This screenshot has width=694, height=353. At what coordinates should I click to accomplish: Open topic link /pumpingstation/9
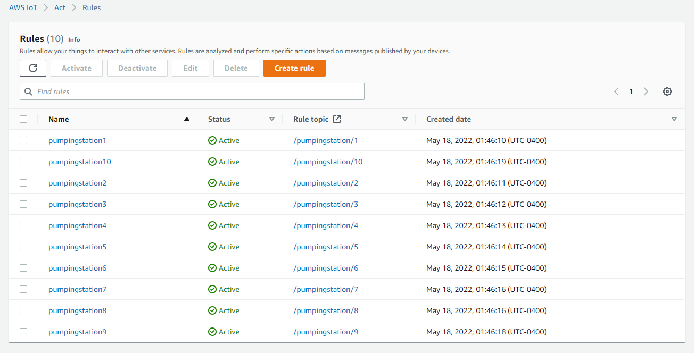pyautogui.click(x=326, y=332)
